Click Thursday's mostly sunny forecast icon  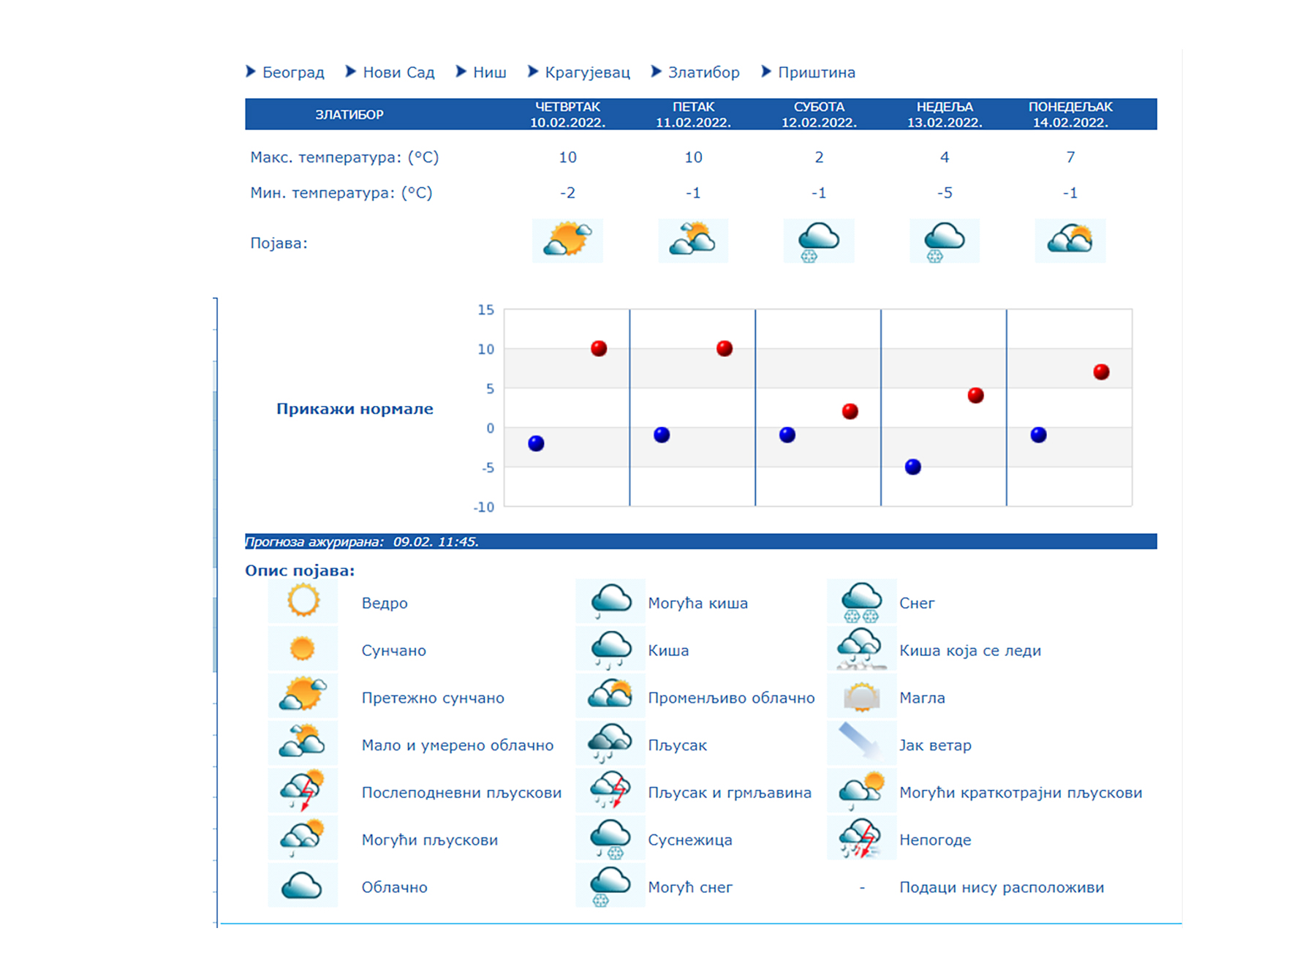[x=567, y=240]
